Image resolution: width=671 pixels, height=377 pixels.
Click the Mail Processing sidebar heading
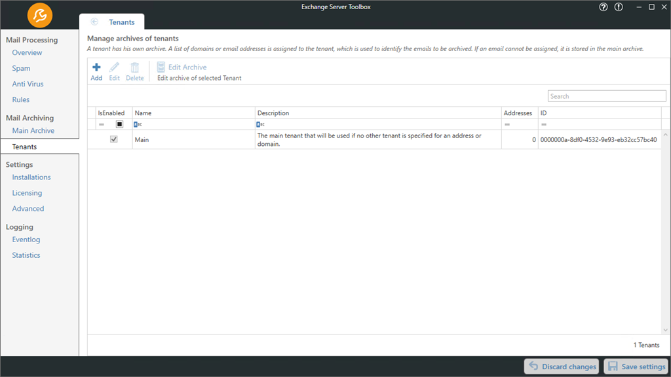pos(31,40)
